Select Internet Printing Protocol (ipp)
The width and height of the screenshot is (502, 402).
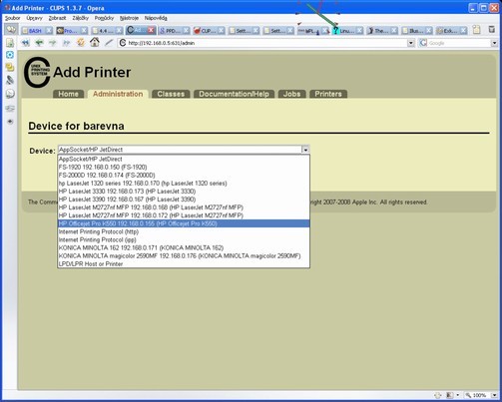(184, 239)
